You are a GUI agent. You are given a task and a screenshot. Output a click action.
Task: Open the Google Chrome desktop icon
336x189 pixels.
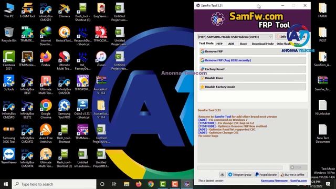46,109
